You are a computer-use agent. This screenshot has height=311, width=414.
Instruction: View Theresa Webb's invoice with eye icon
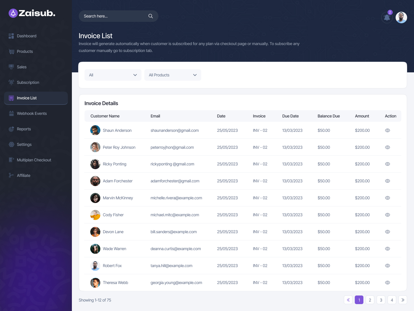(387, 283)
